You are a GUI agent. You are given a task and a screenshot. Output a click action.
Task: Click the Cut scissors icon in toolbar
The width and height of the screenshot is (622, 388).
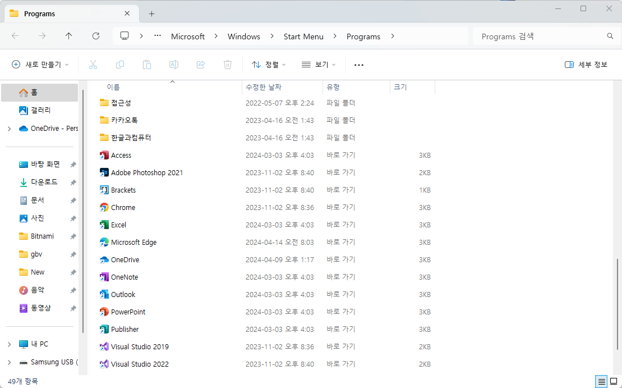point(93,65)
